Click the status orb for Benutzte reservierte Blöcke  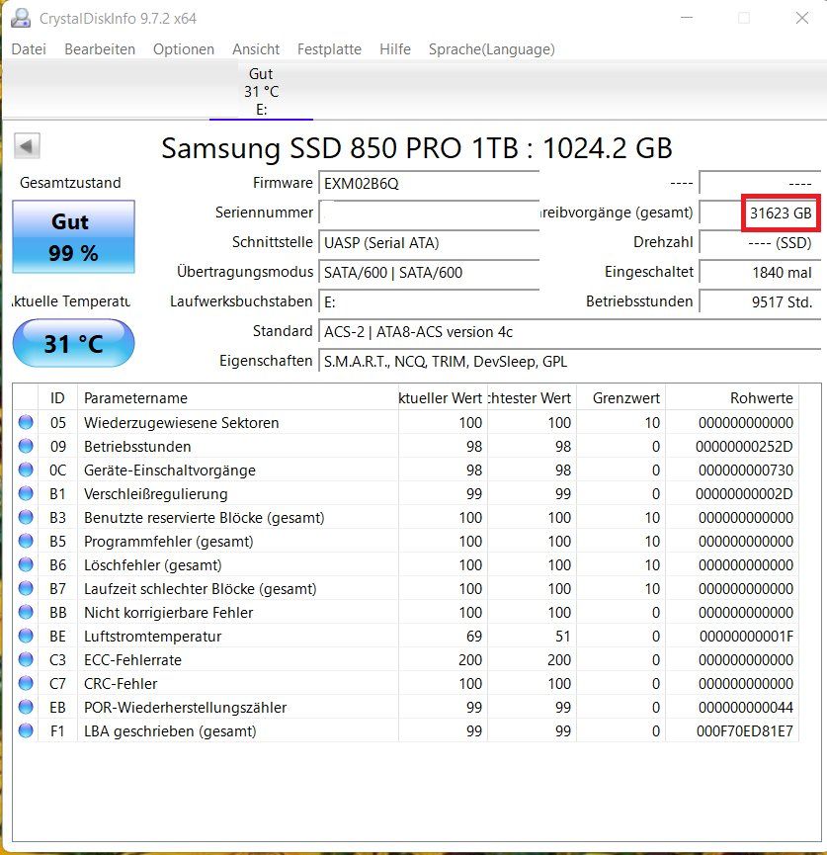pos(26,518)
